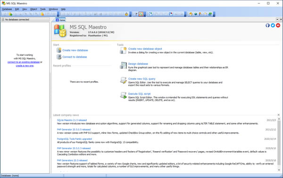Image resolution: width=283 pixels, height=178 pixels.
Task: Click the window icon with red dot
Action: (x=171, y=14)
